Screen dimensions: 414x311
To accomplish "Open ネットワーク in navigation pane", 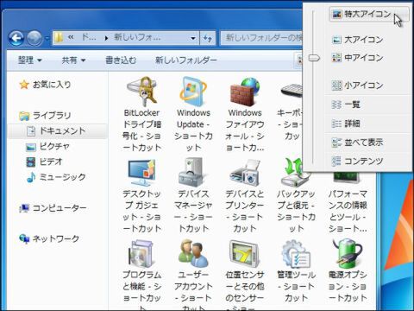I will click(49, 238).
